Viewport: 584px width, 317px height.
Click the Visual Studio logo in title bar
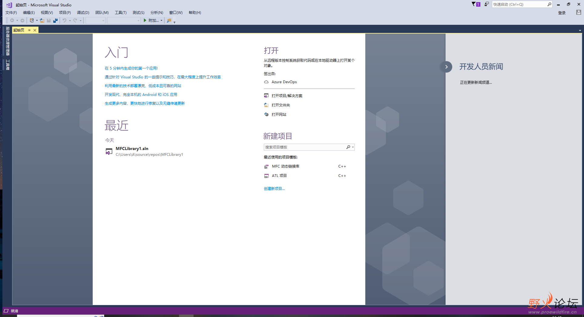pos(9,5)
